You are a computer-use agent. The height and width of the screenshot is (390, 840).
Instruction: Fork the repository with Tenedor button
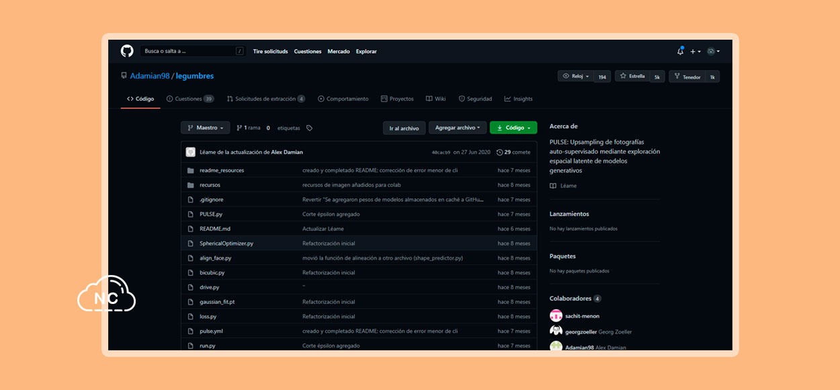[x=687, y=77]
